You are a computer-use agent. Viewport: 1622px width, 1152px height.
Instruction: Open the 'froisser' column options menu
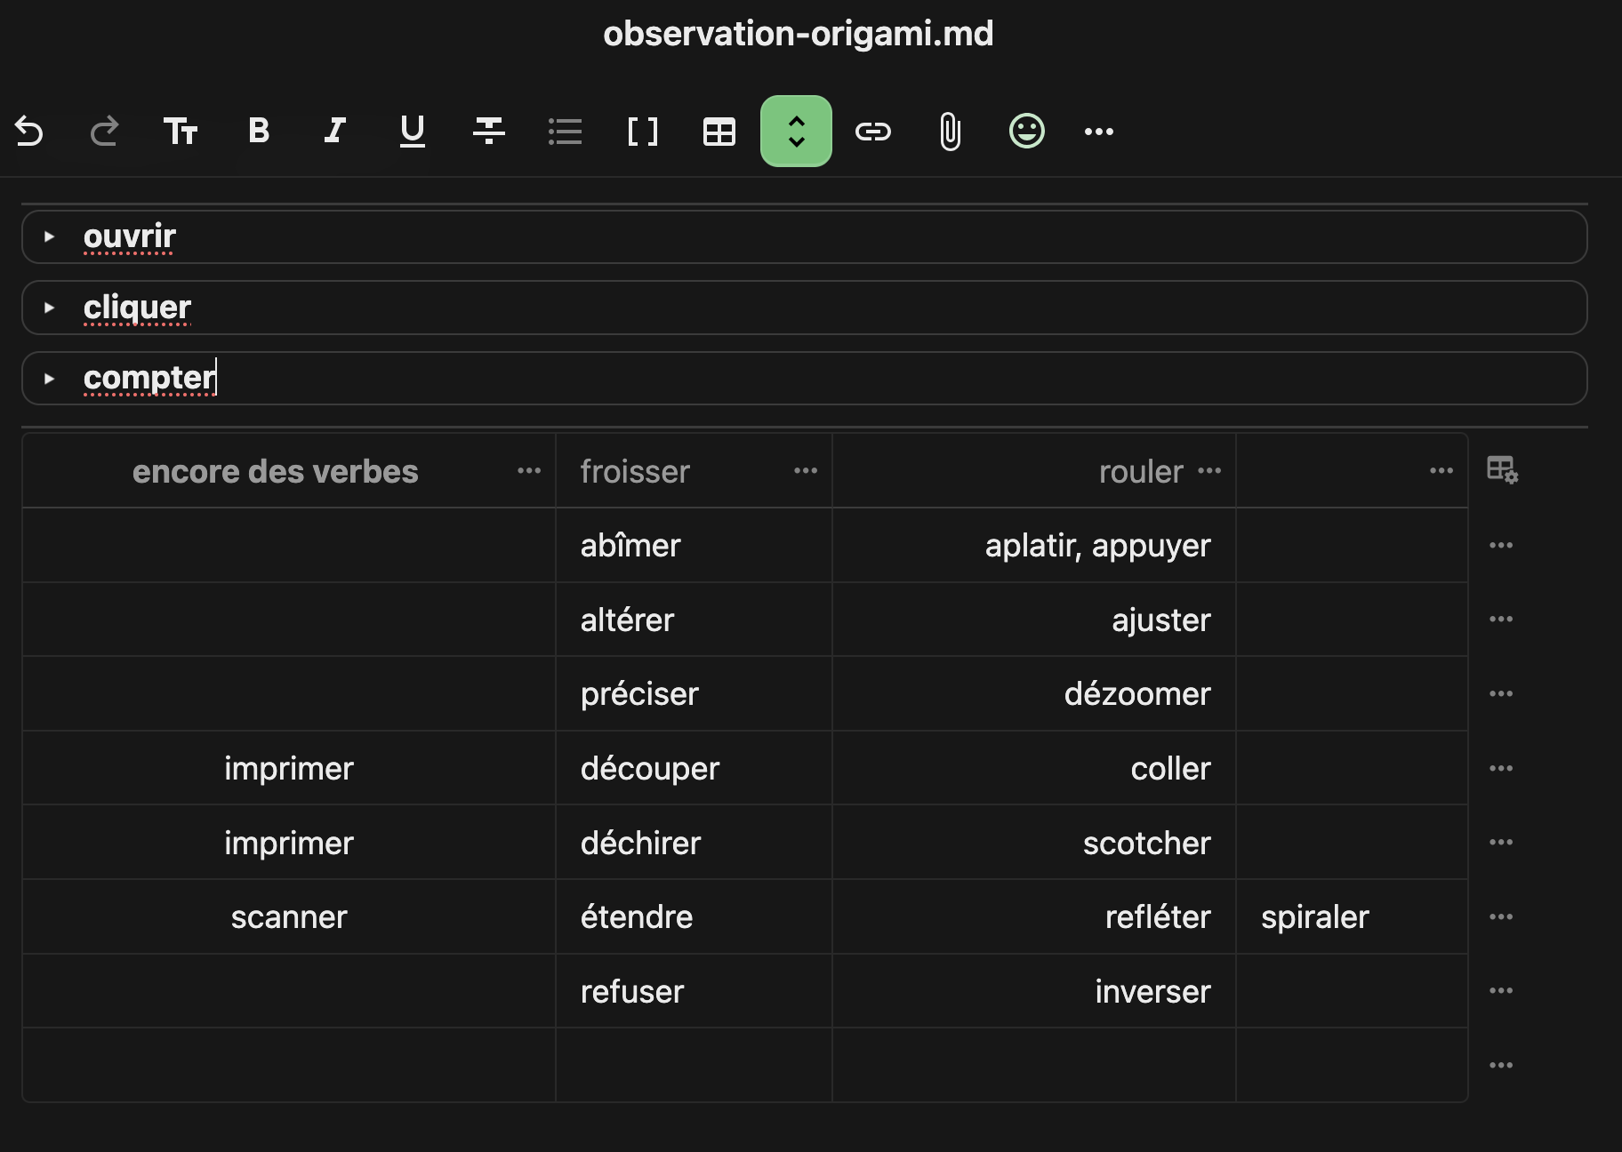pos(806,471)
